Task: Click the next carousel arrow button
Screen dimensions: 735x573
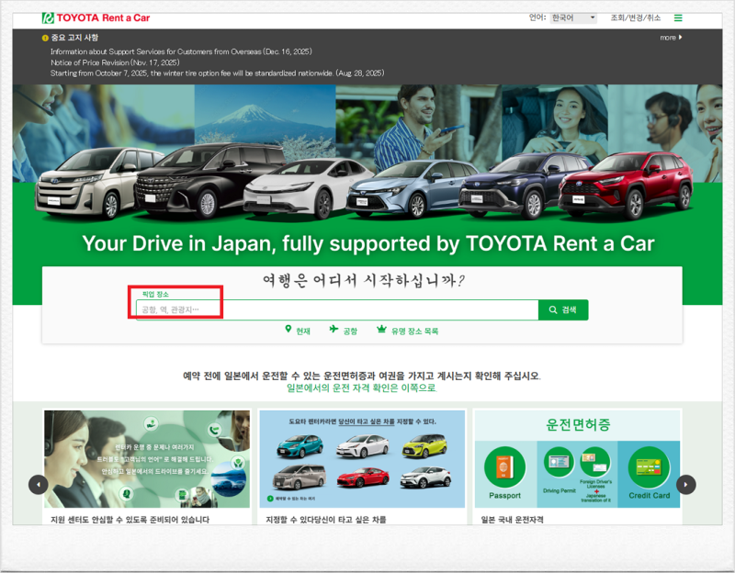Action: pyautogui.click(x=685, y=485)
